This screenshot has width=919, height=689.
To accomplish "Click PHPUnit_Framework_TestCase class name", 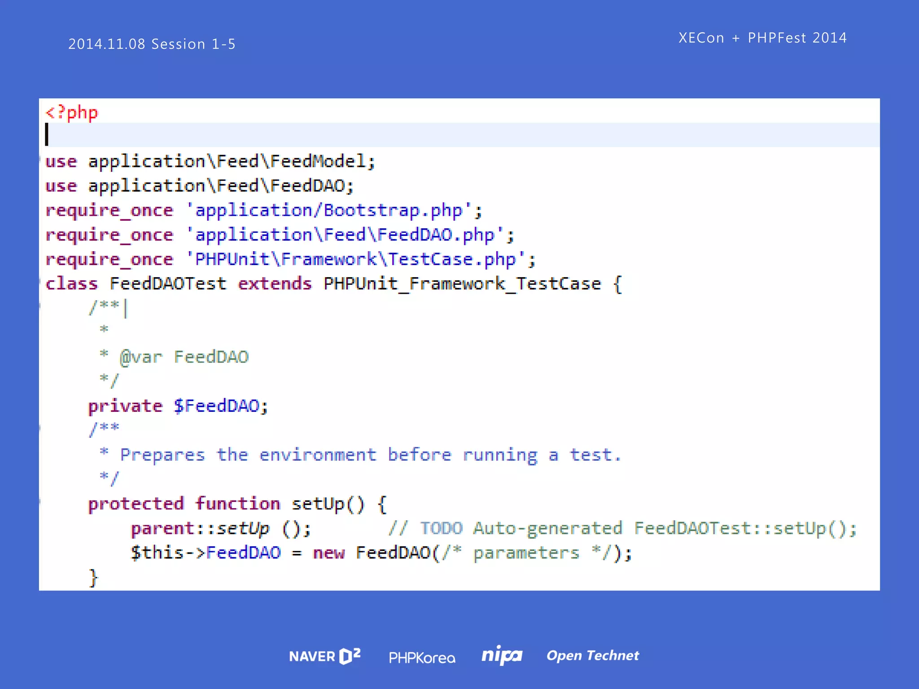I will 462,283.
